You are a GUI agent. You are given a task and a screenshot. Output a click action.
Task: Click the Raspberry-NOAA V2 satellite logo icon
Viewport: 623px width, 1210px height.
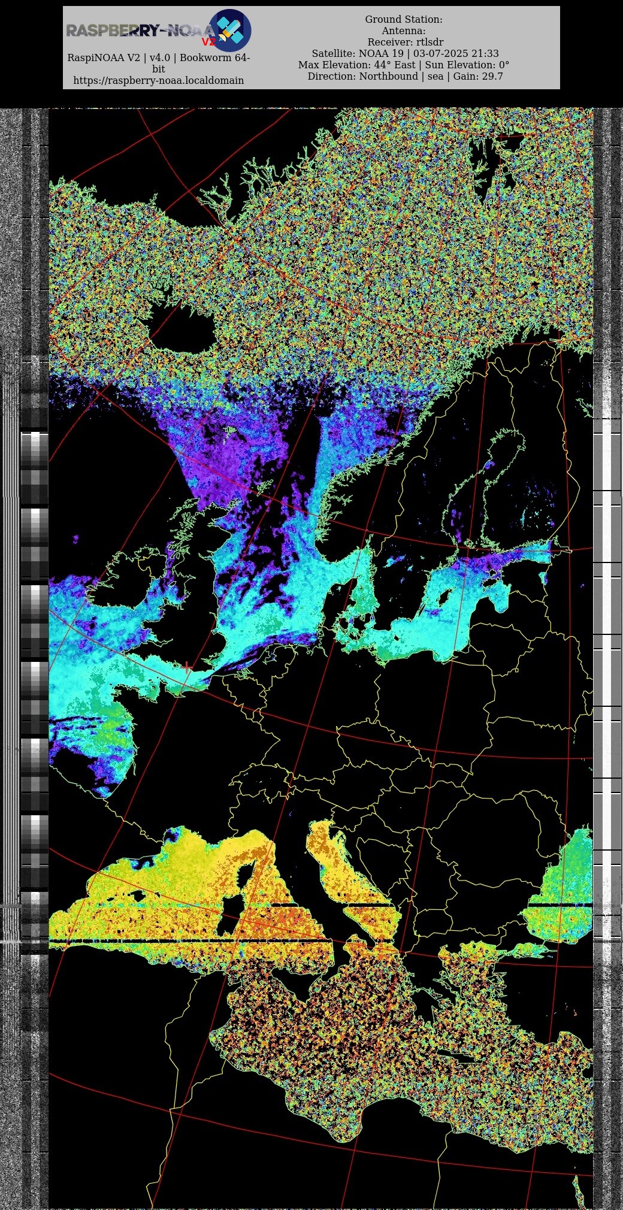[x=230, y=30]
